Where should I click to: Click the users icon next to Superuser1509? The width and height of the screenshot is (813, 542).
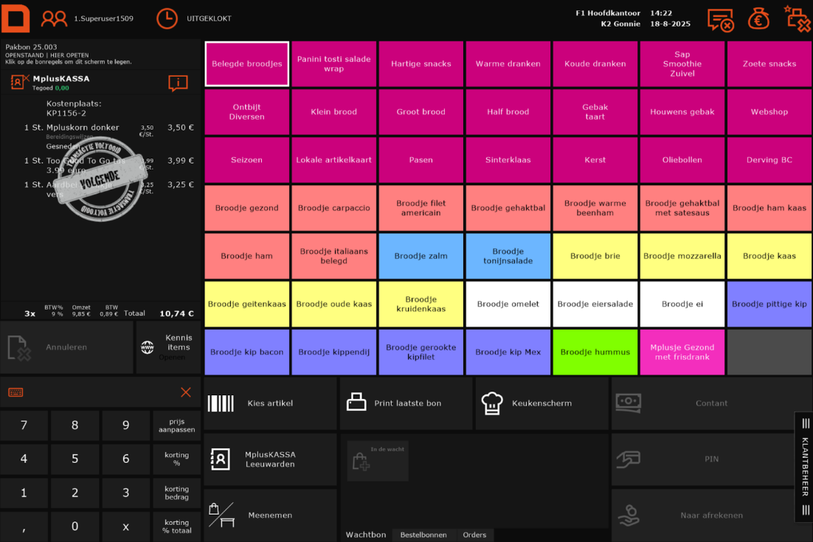[54, 18]
